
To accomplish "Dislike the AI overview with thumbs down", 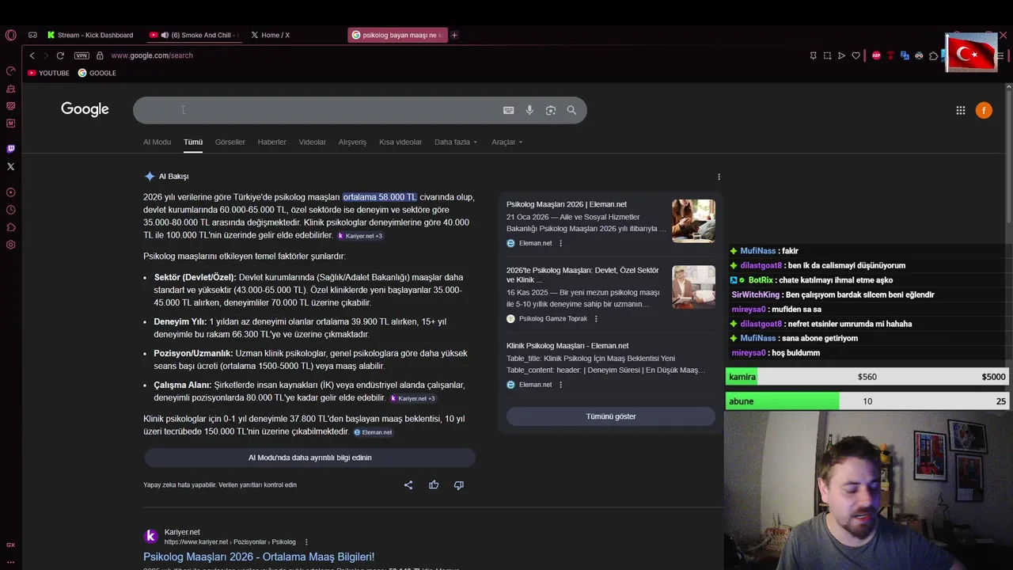I will (459, 485).
